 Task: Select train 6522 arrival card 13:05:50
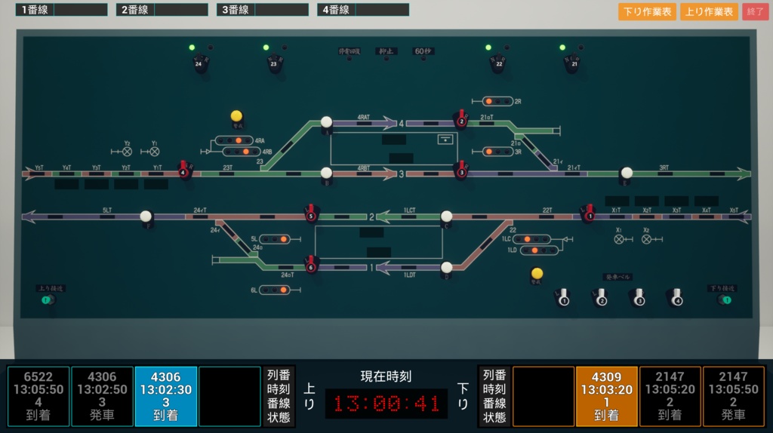[38, 396]
